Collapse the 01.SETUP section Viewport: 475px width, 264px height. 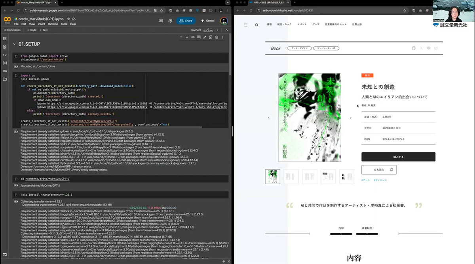coord(15,44)
